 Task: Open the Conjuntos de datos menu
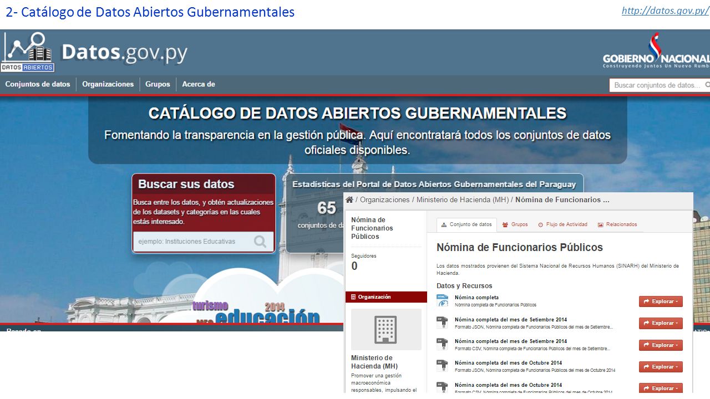click(38, 84)
